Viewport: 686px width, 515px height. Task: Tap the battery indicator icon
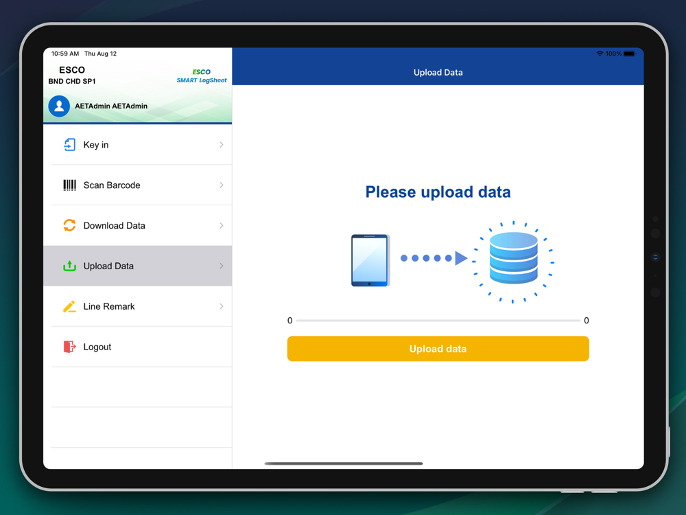point(629,54)
